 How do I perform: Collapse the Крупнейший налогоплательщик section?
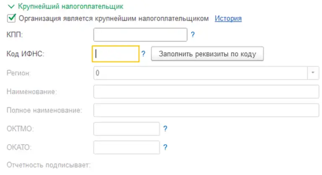click(x=10, y=7)
